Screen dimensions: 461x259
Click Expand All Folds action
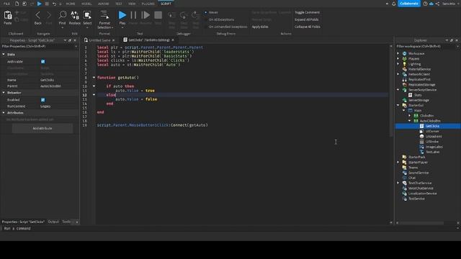306,19
